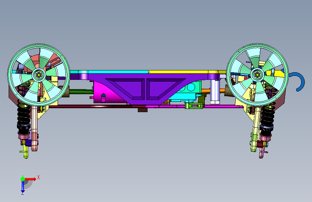Select the dark green shaft near left wheel

[x=81, y=92]
